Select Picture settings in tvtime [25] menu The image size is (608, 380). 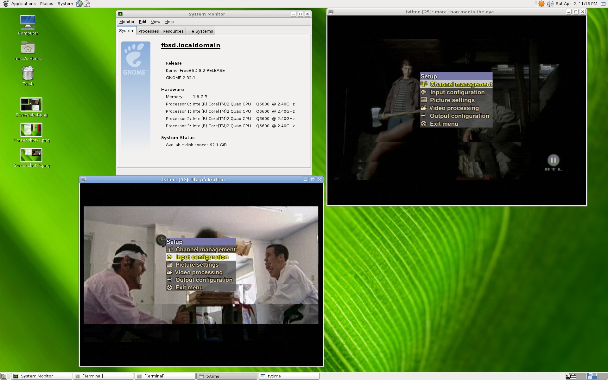pyautogui.click(x=456, y=100)
